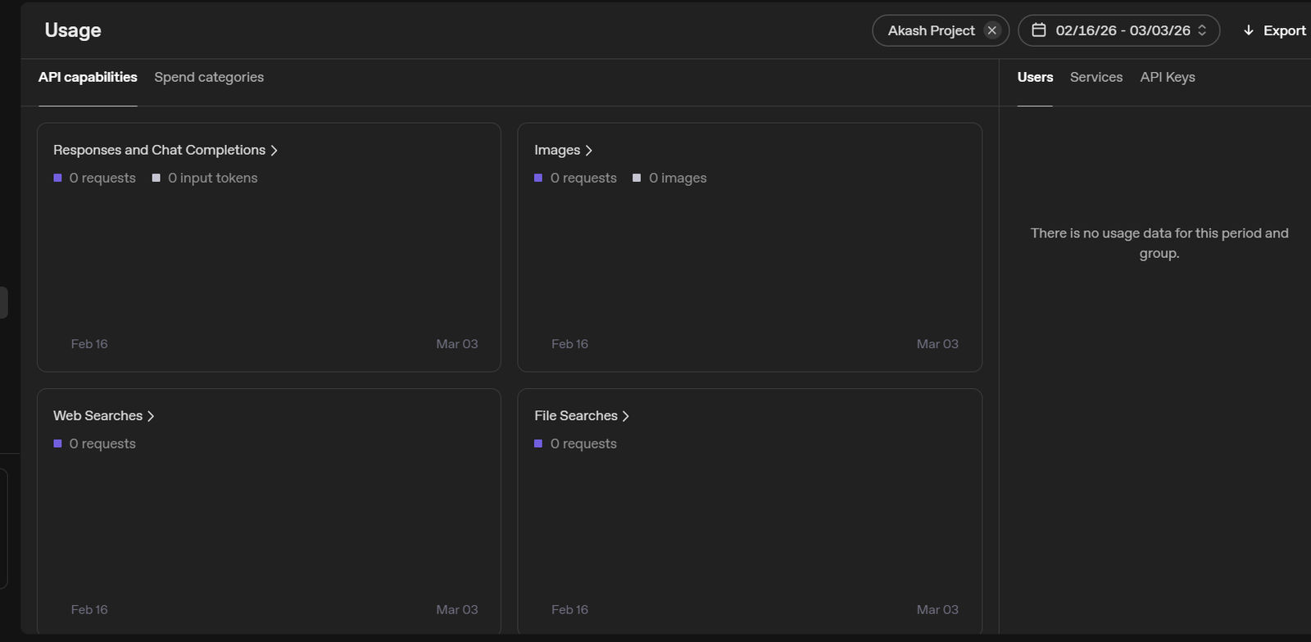Click the white images legend swatch

(637, 178)
